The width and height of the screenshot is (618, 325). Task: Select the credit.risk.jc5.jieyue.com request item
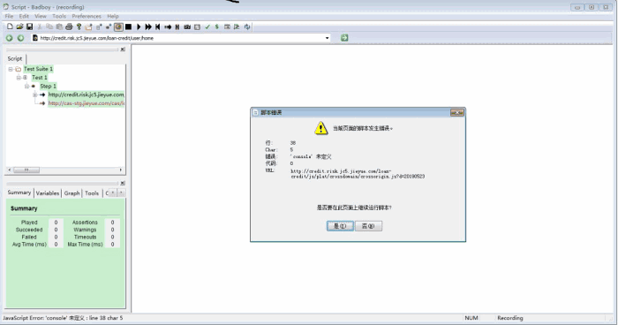click(x=86, y=95)
